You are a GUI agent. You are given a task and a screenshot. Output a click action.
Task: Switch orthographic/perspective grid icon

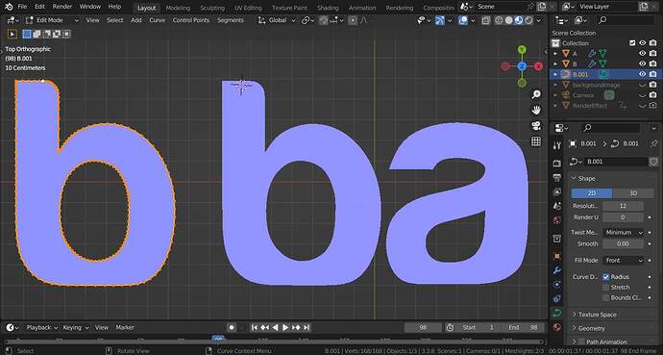tap(536, 141)
